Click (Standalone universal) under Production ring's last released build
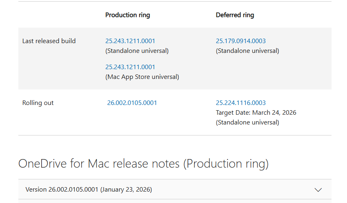Viewport: 347px width, 203px height. (137, 51)
